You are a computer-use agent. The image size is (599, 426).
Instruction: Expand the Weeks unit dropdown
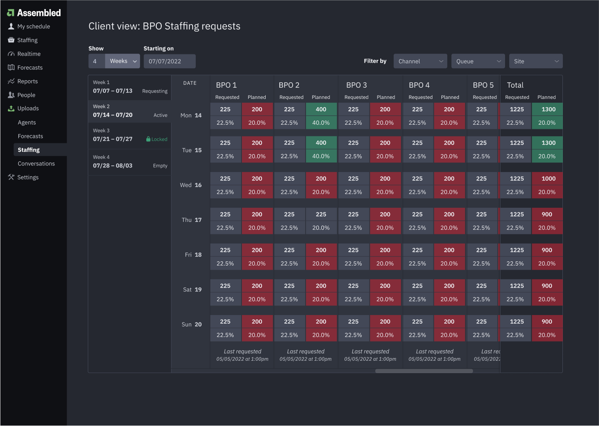[x=123, y=61]
